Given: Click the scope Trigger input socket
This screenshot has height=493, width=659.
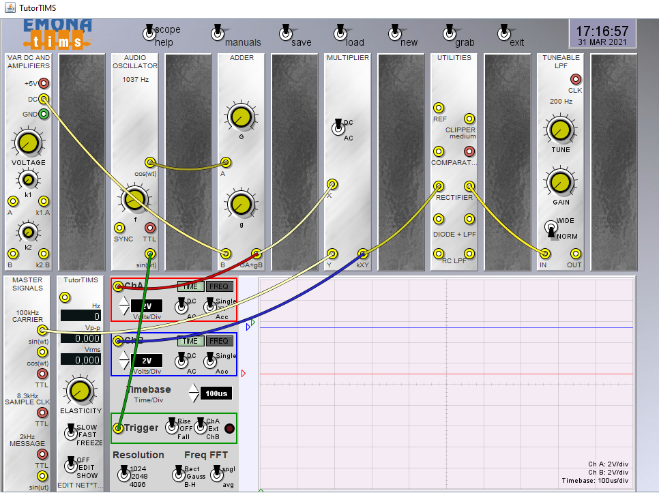Looking at the screenshot, I should pos(119,428).
